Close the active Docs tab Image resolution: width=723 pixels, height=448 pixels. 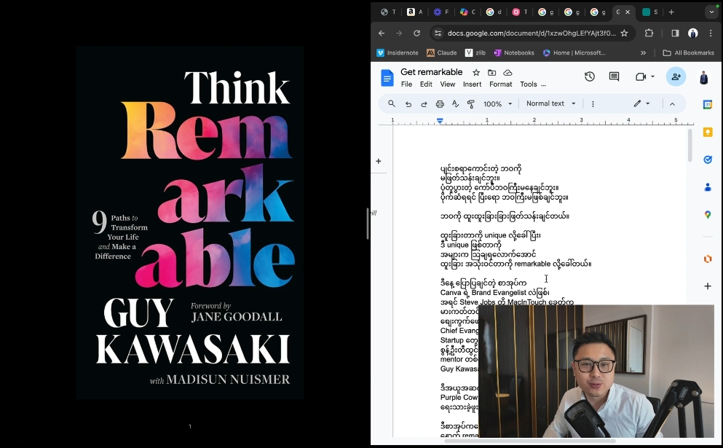(628, 12)
